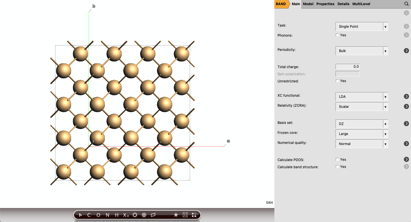Viewport: 411px width, 222px height.
Task: Select the Nitrogen atom tool
Action: [107, 215]
